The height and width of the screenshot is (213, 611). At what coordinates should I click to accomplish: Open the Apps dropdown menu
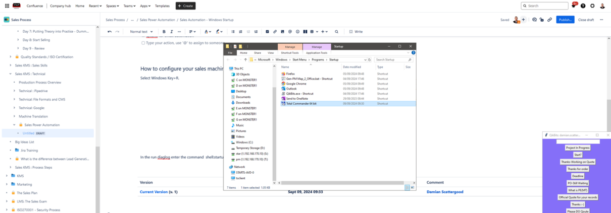[145, 6]
